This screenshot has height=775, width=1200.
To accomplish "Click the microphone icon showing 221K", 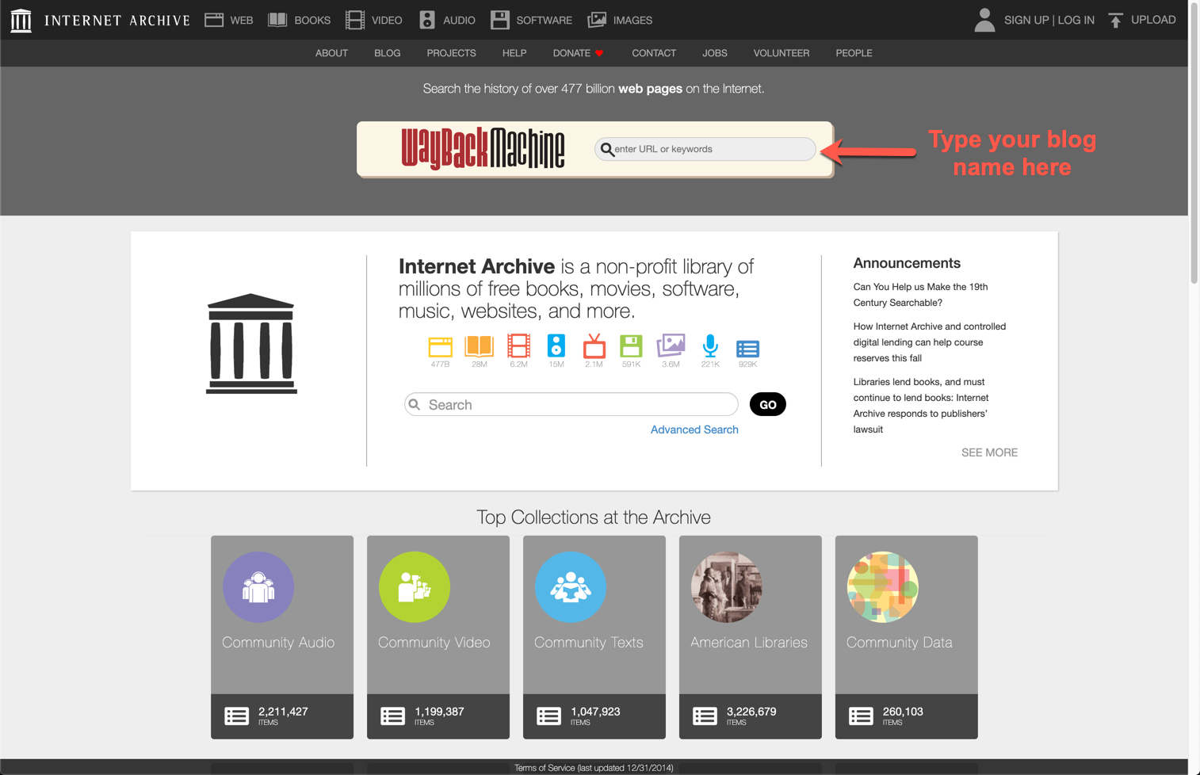I will 710,346.
